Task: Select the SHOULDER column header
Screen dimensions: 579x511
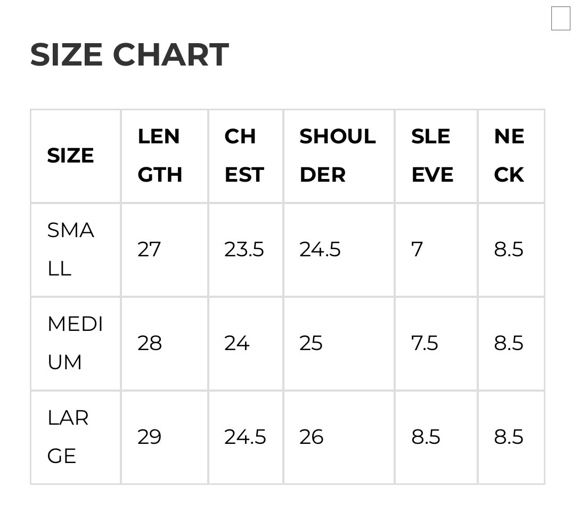Action: (337, 156)
